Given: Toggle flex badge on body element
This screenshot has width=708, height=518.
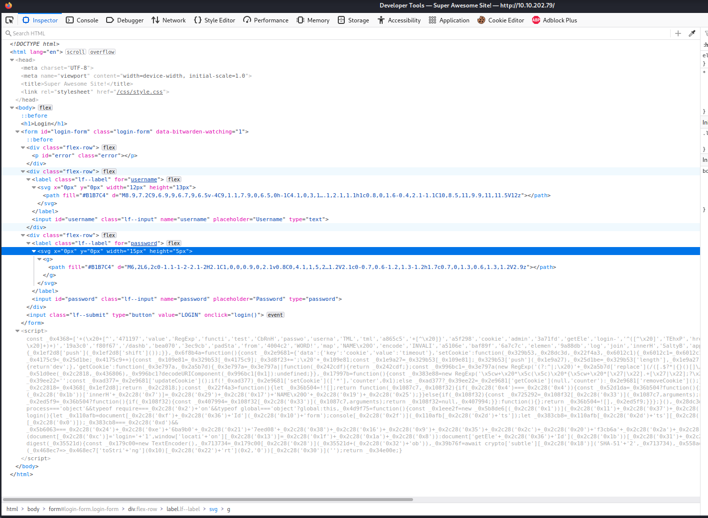Looking at the screenshot, I should tap(45, 108).
